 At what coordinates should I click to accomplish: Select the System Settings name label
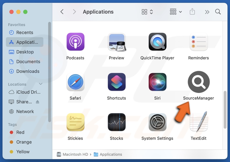[x=157, y=138]
